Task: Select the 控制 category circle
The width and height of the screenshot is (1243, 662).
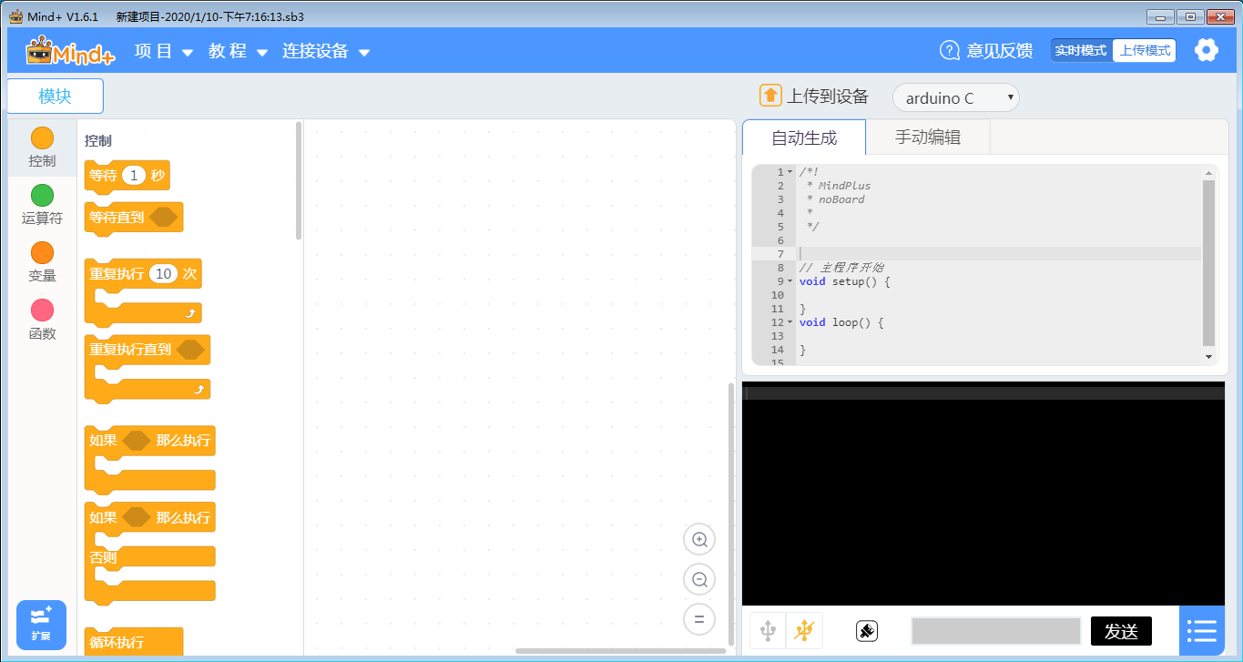Action: [42, 137]
